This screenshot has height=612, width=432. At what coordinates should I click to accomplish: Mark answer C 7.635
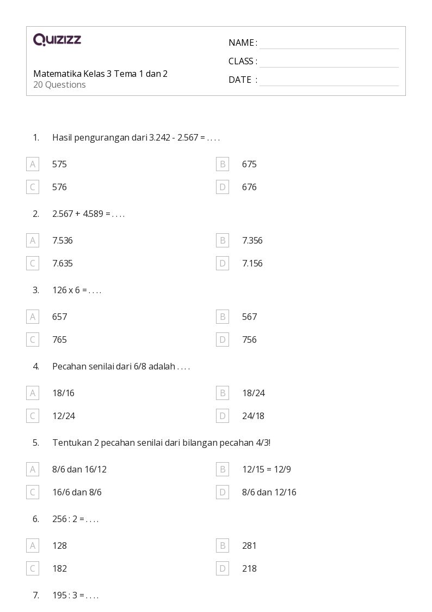(33, 263)
